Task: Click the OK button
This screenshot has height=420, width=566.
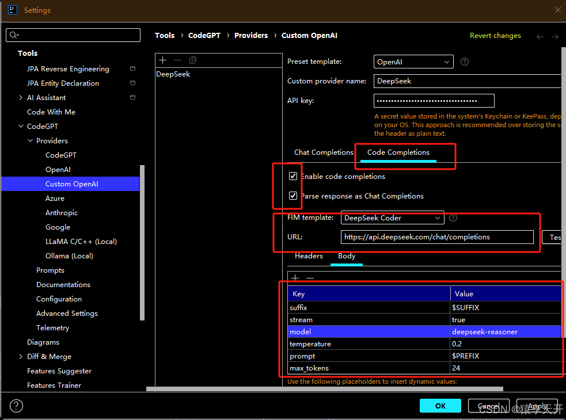Action: [x=440, y=406]
